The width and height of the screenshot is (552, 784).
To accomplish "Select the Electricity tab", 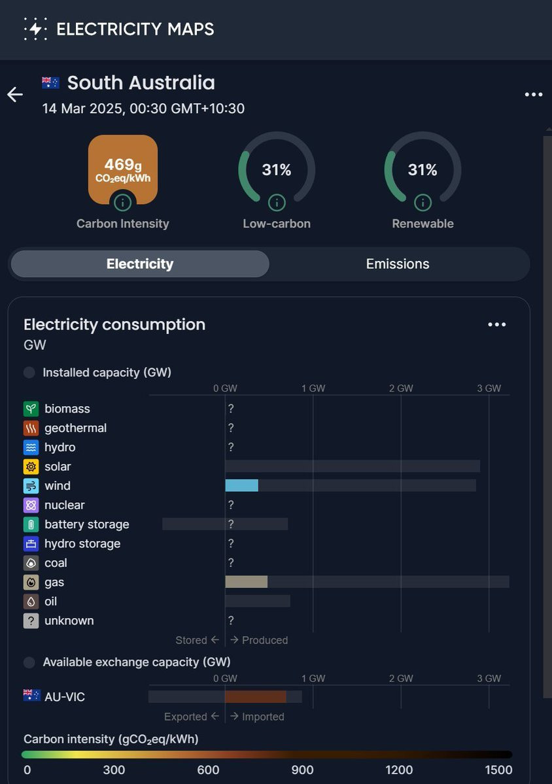I will pos(140,264).
